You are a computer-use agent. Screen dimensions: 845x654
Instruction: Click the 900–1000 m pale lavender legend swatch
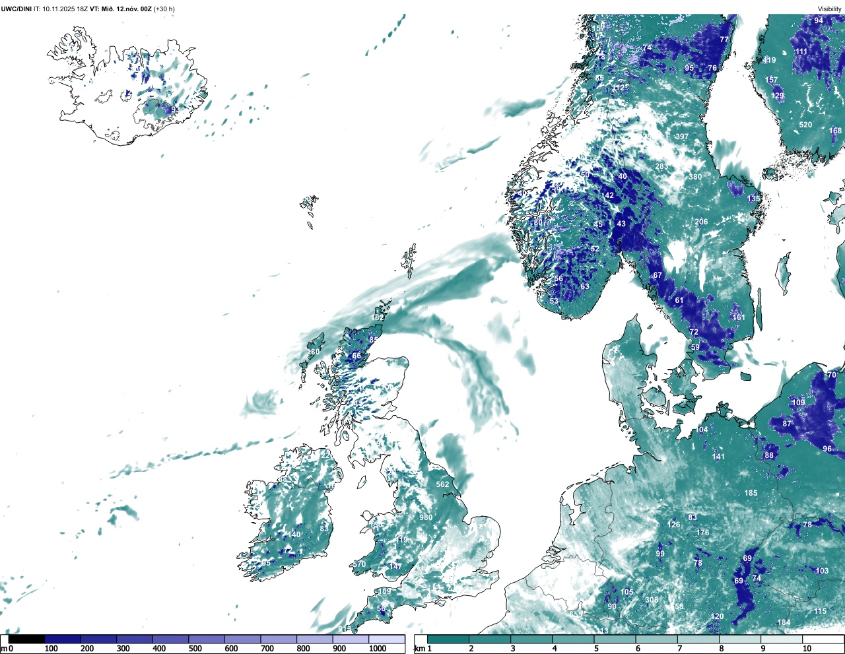pyautogui.click(x=351, y=639)
